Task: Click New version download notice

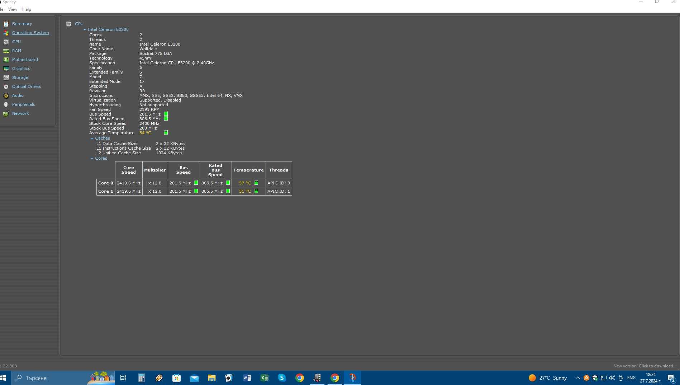Action: pyautogui.click(x=645, y=366)
